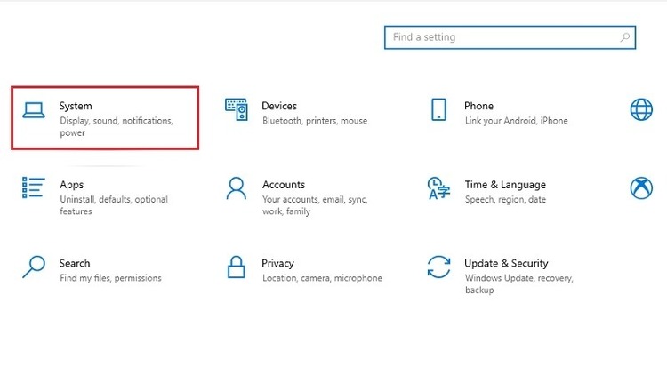Select the Phone settings label

(x=478, y=106)
